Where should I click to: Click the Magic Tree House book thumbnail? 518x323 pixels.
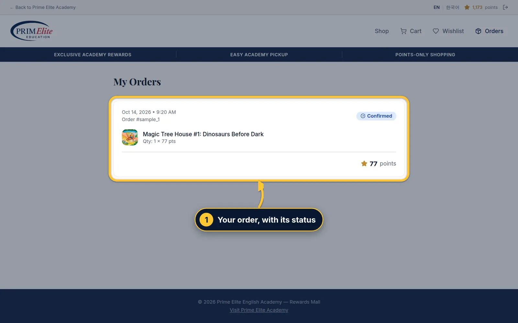point(130,137)
